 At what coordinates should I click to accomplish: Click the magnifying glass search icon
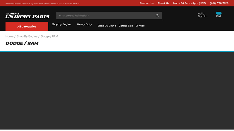pyautogui.click(x=157, y=15)
